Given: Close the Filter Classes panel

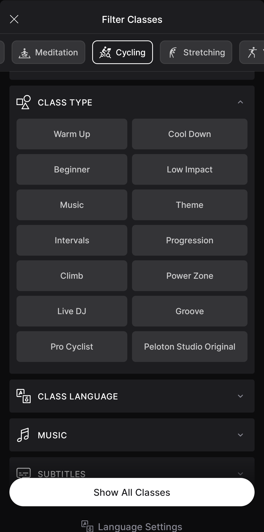Looking at the screenshot, I should click(14, 19).
